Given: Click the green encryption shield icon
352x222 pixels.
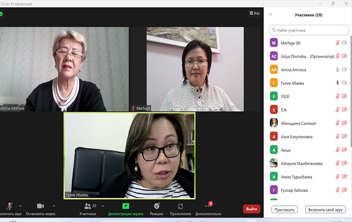Looking at the screenshot, I should pyautogui.click(x=1, y=14).
